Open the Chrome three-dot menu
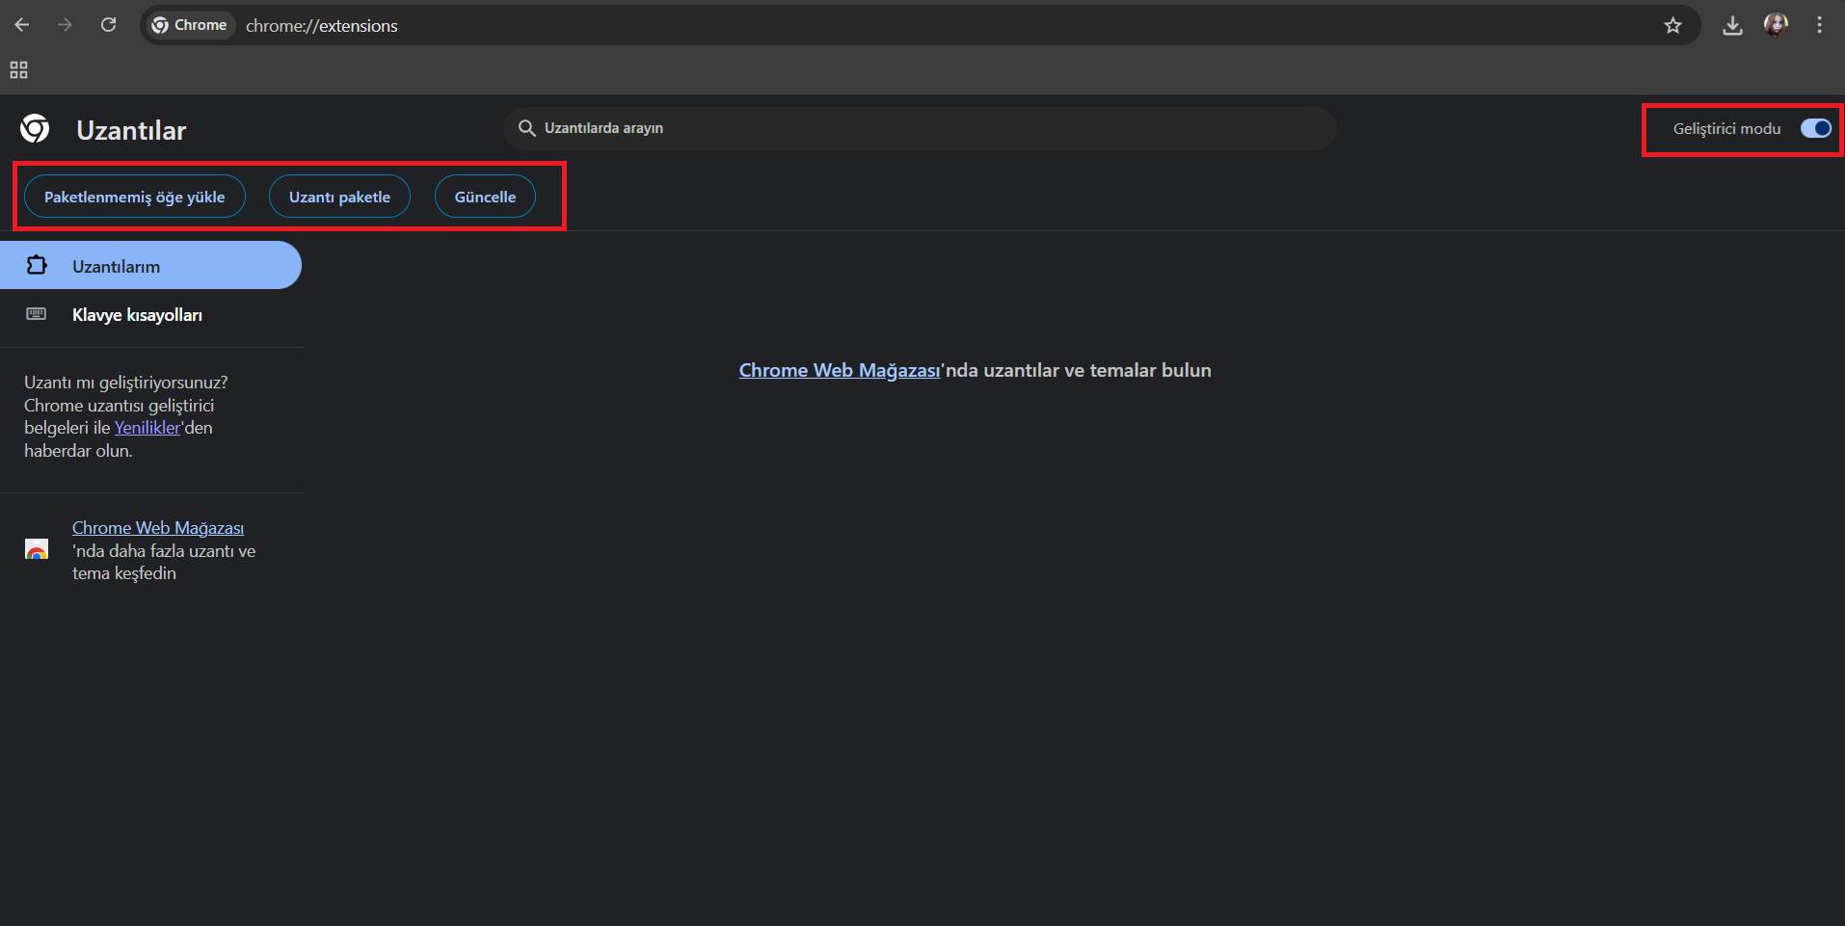The image size is (1845, 926). pyautogui.click(x=1819, y=25)
